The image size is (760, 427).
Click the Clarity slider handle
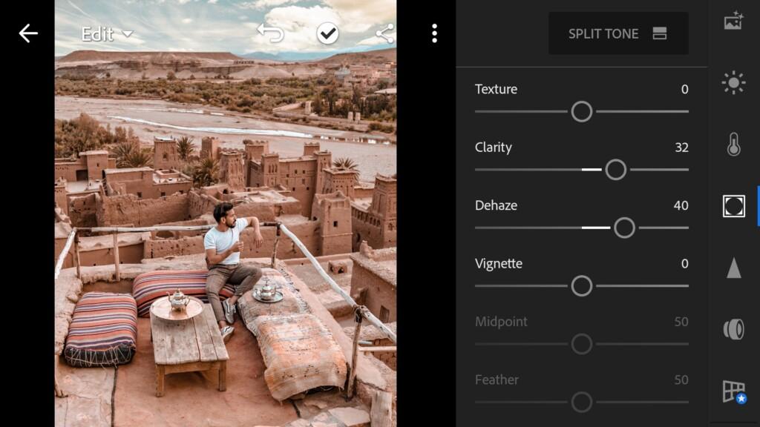pos(615,170)
